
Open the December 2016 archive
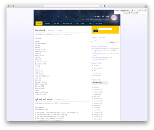(x=99, y=92)
